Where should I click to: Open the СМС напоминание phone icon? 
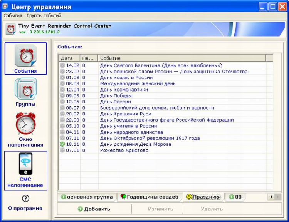(x=25, y=164)
